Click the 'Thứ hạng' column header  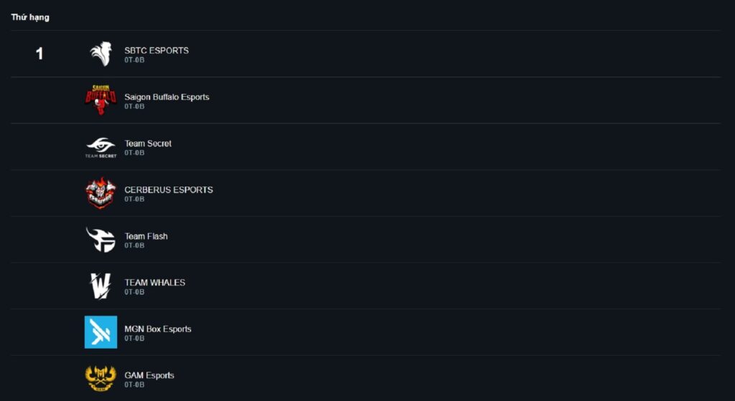(x=30, y=17)
